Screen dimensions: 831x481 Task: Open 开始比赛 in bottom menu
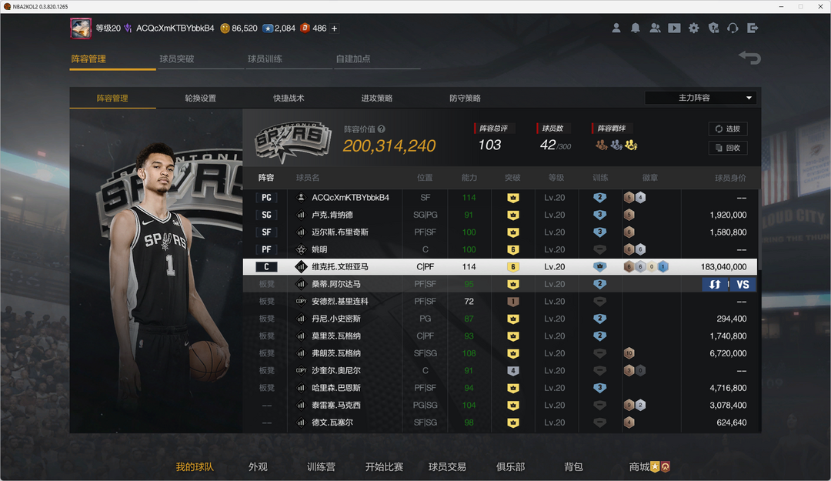(x=384, y=466)
